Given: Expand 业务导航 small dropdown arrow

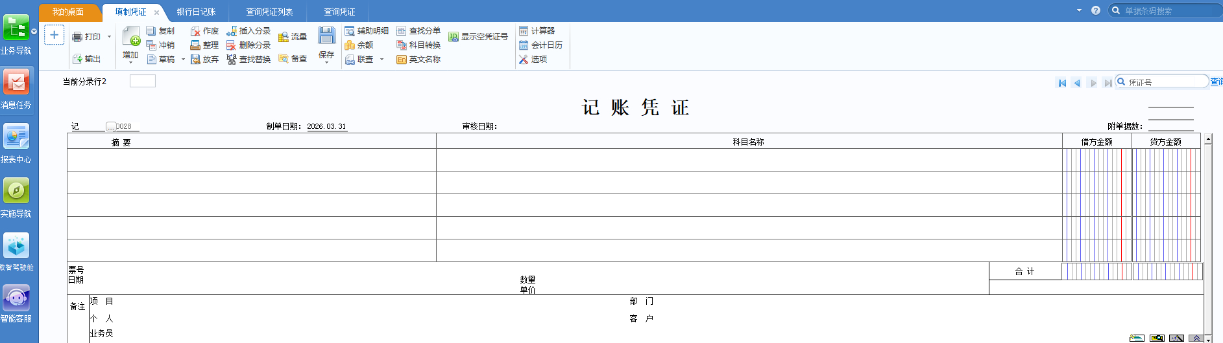Looking at the screenshot, I should pos(34,31).
